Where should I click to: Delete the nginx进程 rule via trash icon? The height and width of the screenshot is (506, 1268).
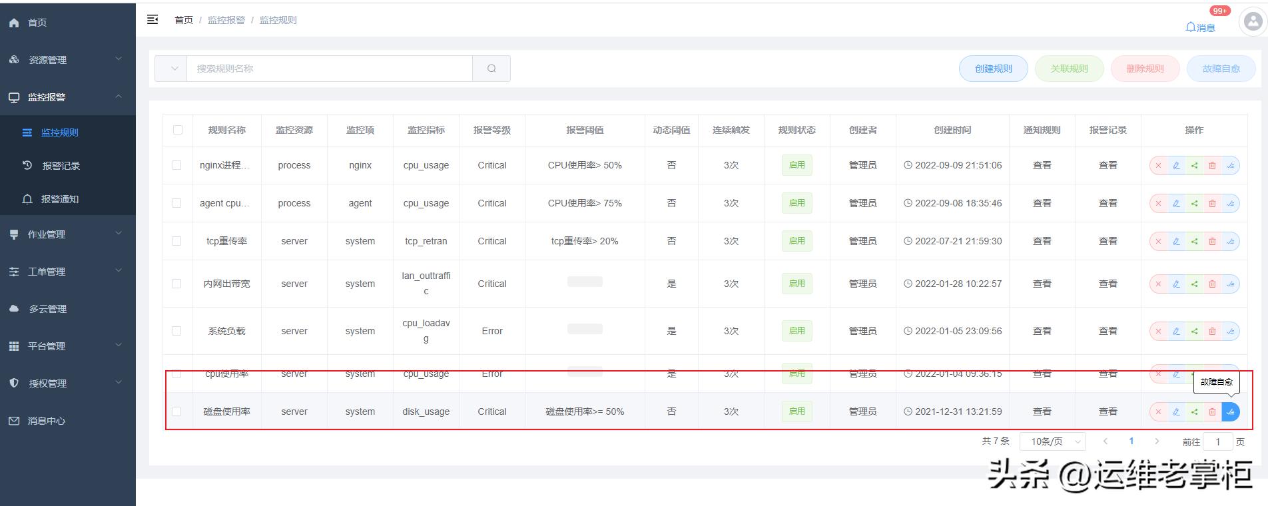pos(1212,165)
